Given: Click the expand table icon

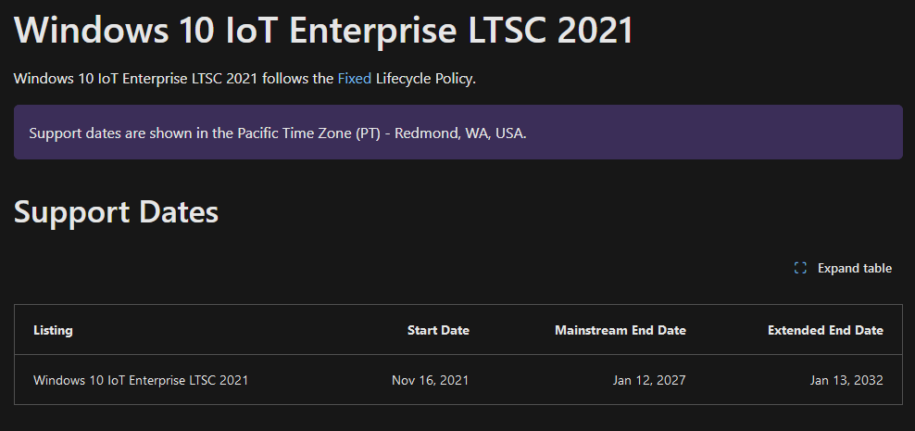Looking at the screenshot, I should (800, 268).
